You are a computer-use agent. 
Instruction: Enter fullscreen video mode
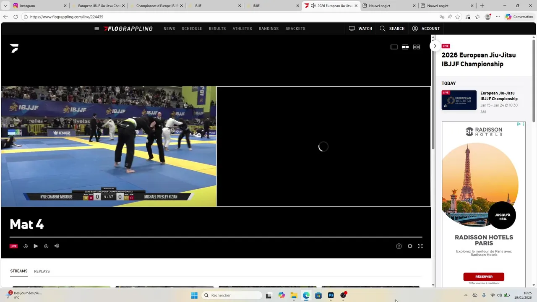(420, 246)
